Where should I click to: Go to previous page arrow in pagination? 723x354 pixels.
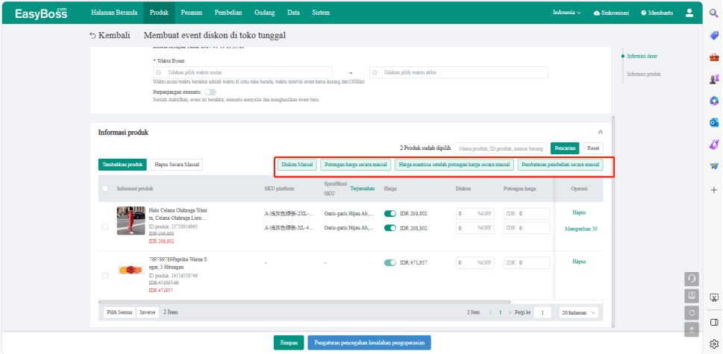490,312
